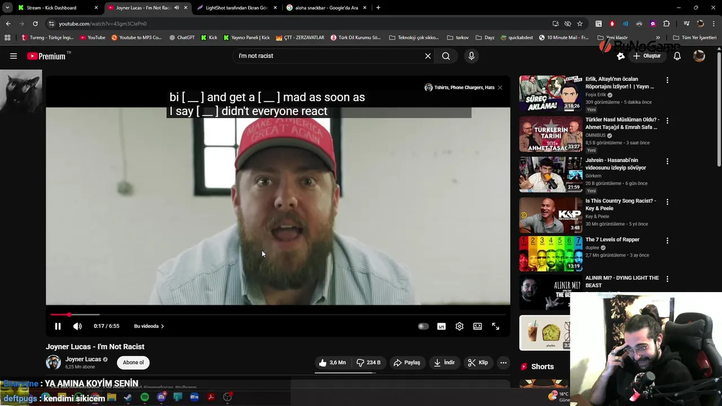Viewport: 722px width, 406px height.
Task: Open the tab search dropdown arrow
Action: coord(7,8)
